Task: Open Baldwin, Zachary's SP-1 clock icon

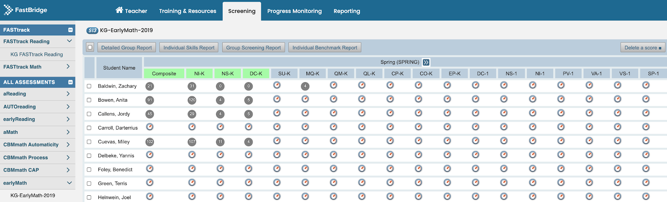Action: tap(646, 85)
